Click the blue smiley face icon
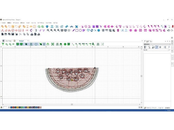Screen dimensions: 174x130 click(x=98, y=30)
